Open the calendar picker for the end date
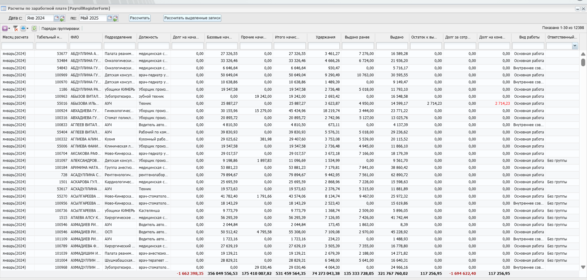Screen dimensions: 587x280 (x=109, y=18)
